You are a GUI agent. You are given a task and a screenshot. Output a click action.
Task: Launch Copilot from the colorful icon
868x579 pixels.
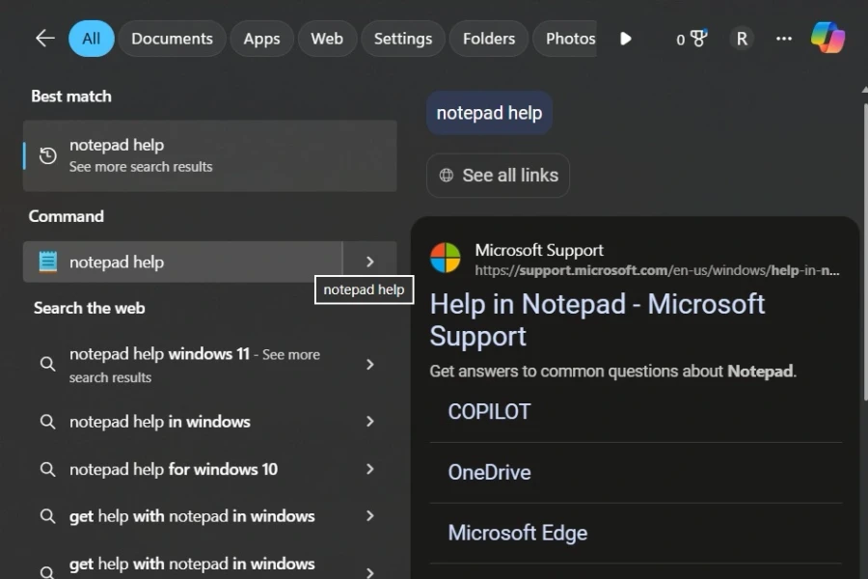point(828,38)
